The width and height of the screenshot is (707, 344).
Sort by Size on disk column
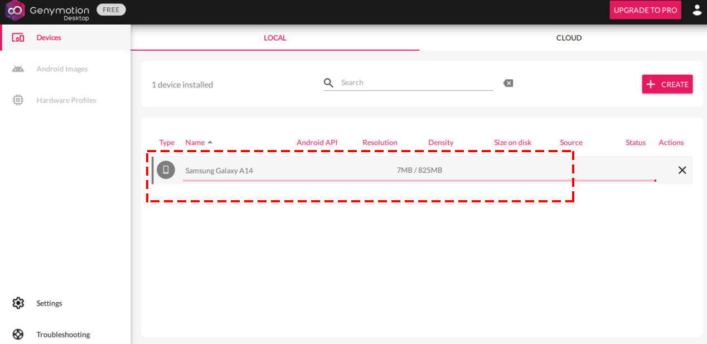tap(512, 143)
